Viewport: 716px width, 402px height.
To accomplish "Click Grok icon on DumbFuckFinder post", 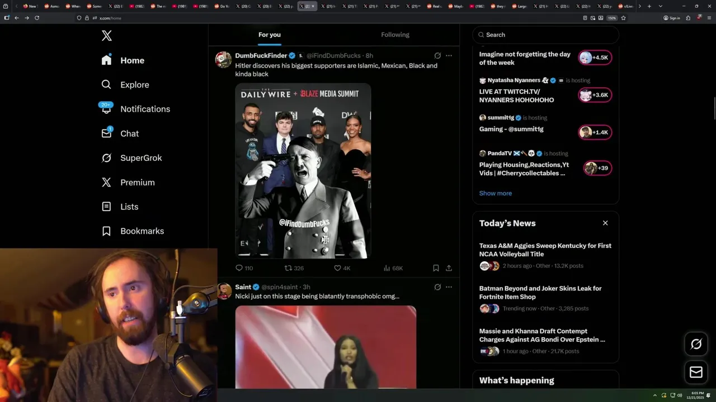I will [x=437, y=56].
